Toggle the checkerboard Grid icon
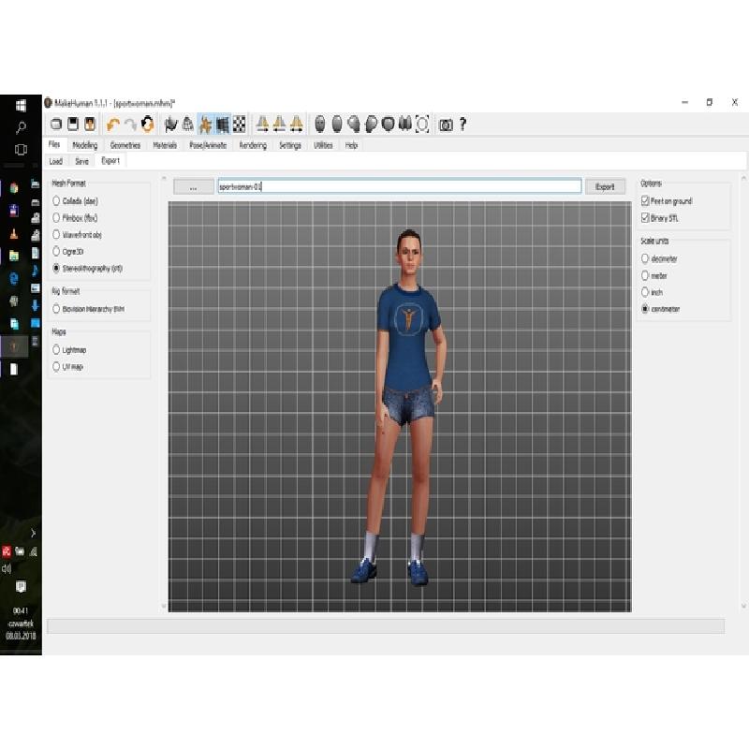 240,125
